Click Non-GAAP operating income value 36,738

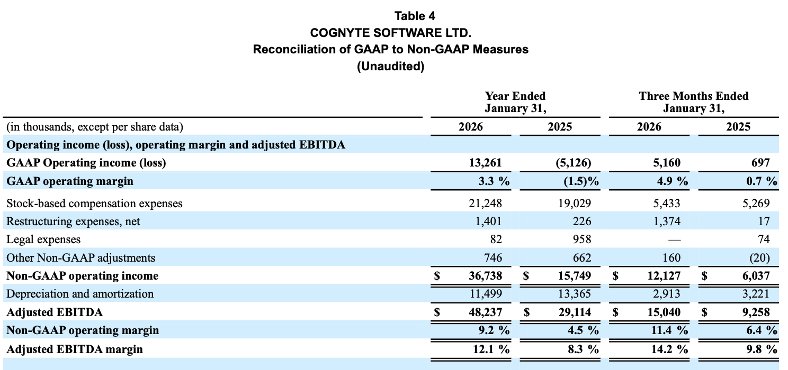coord(485,276)
